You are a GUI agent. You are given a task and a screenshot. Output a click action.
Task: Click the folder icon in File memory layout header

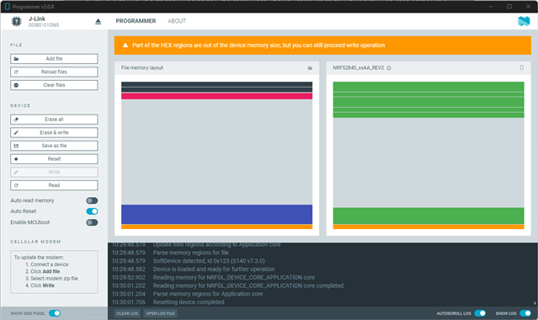[x=310, y=68]
